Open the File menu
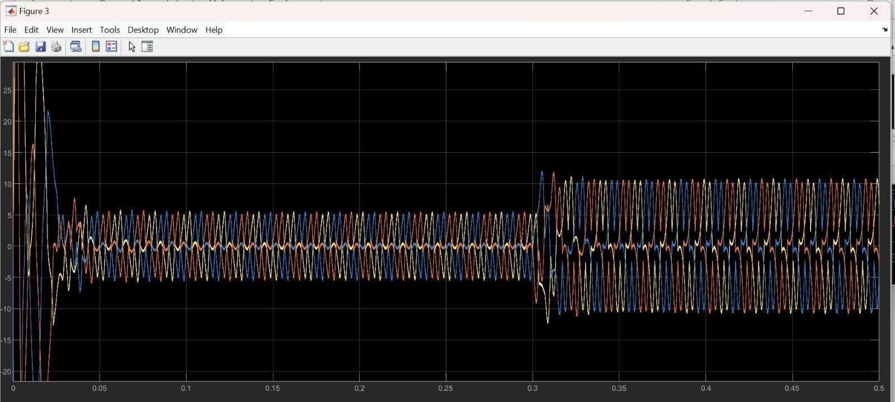Screen dimensions: 895x402 10,30
